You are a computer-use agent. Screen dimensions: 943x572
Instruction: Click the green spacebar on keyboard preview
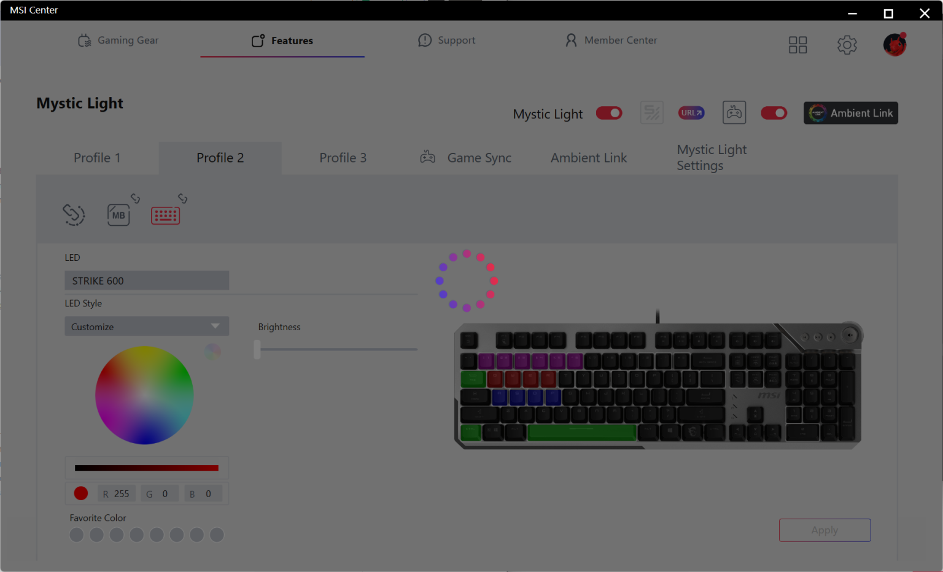click(x=581, y=433)
